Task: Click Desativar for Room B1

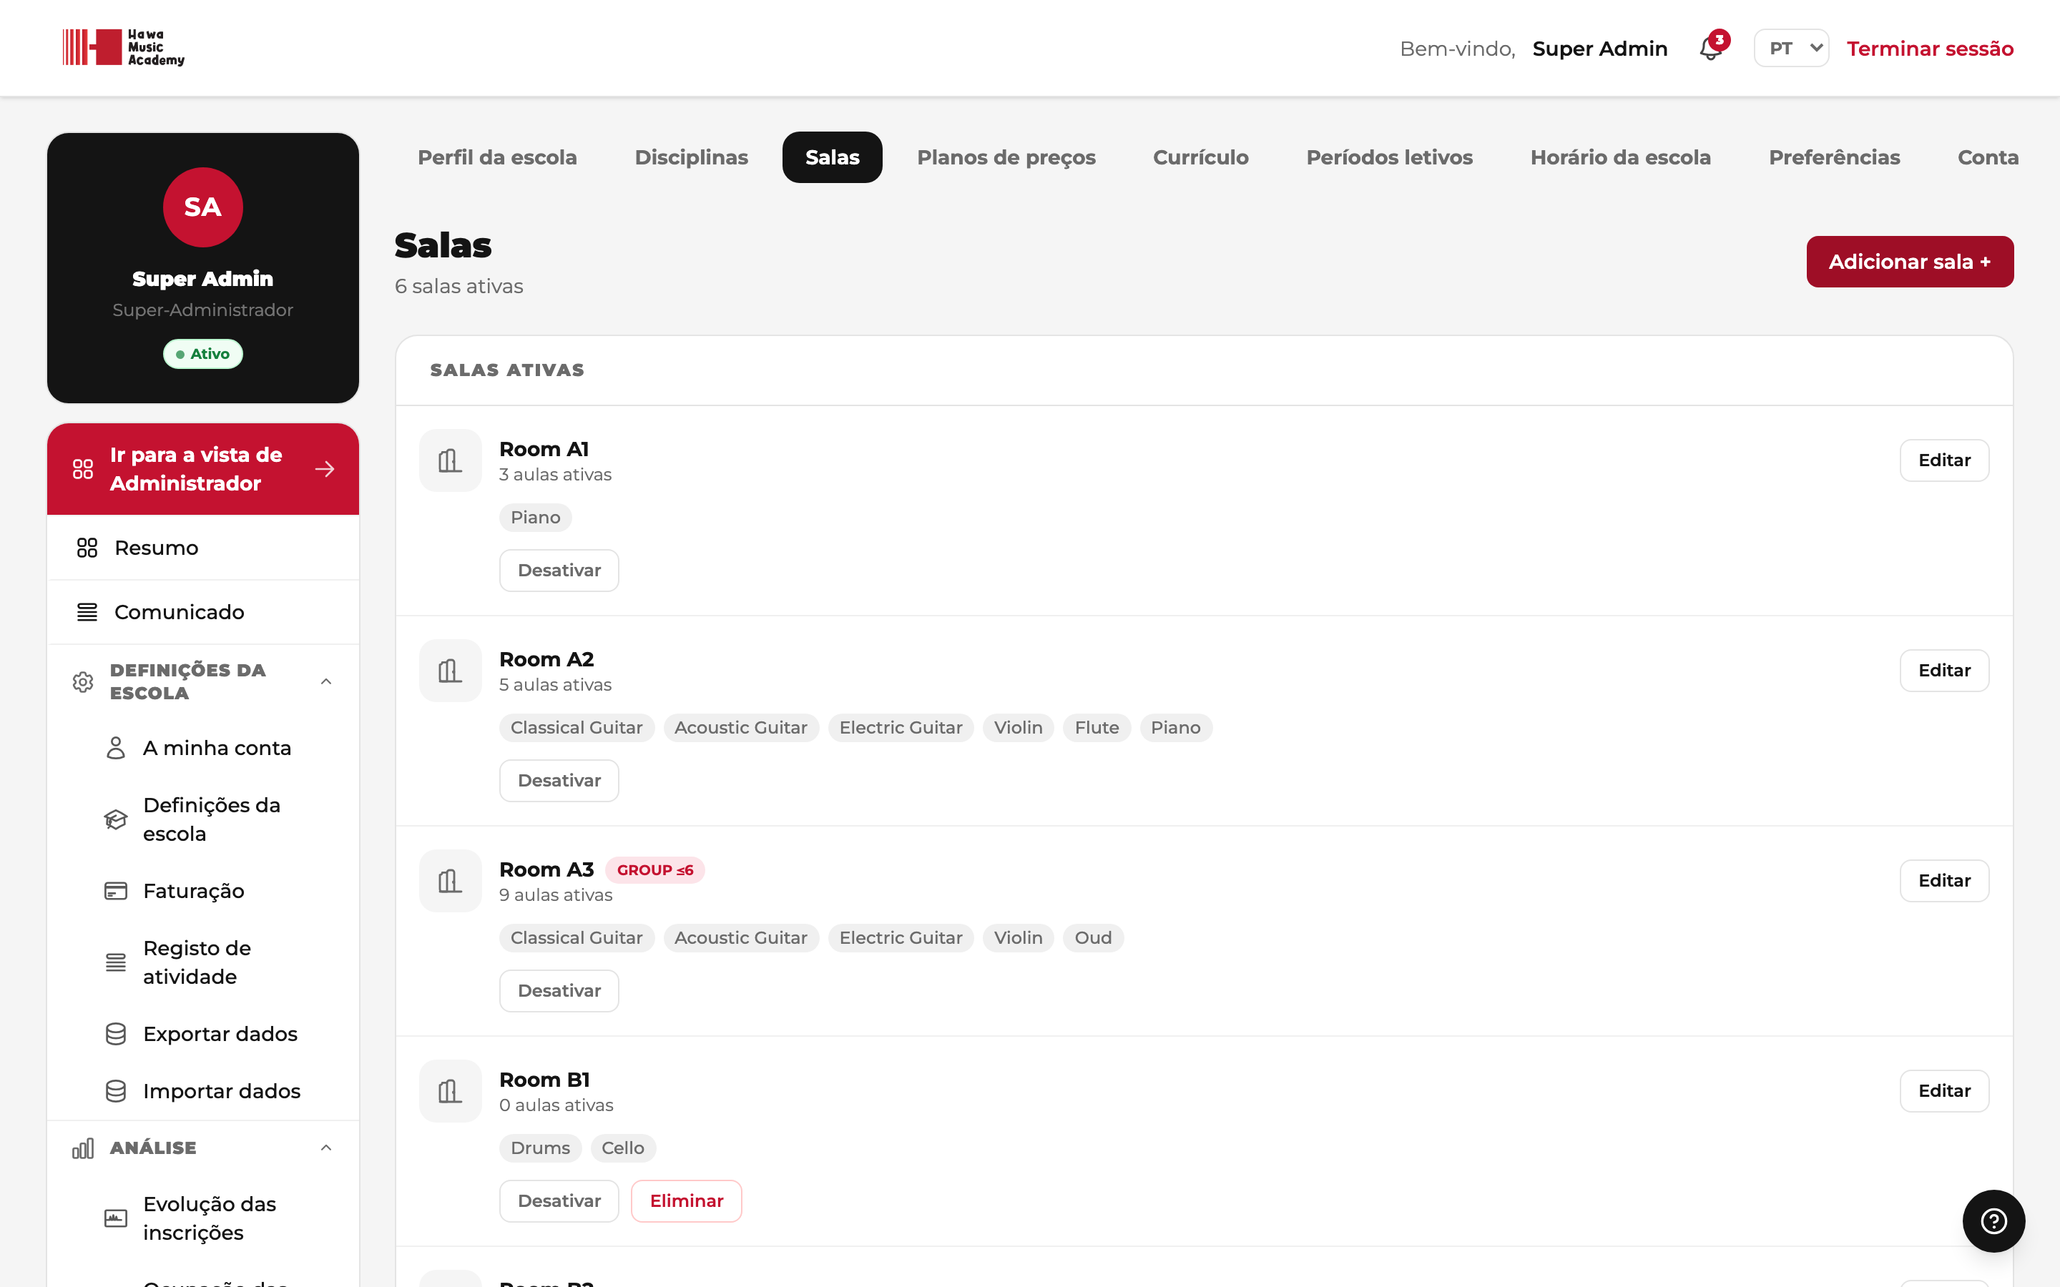Action: pos(559,1201)
